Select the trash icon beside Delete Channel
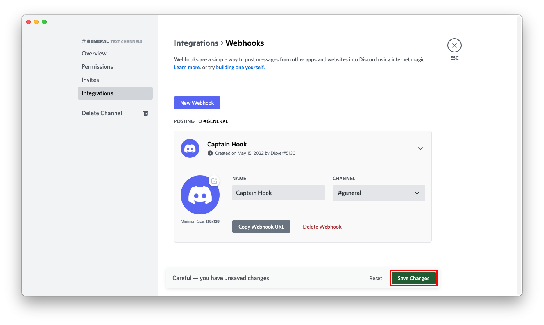 coord(145,113)
